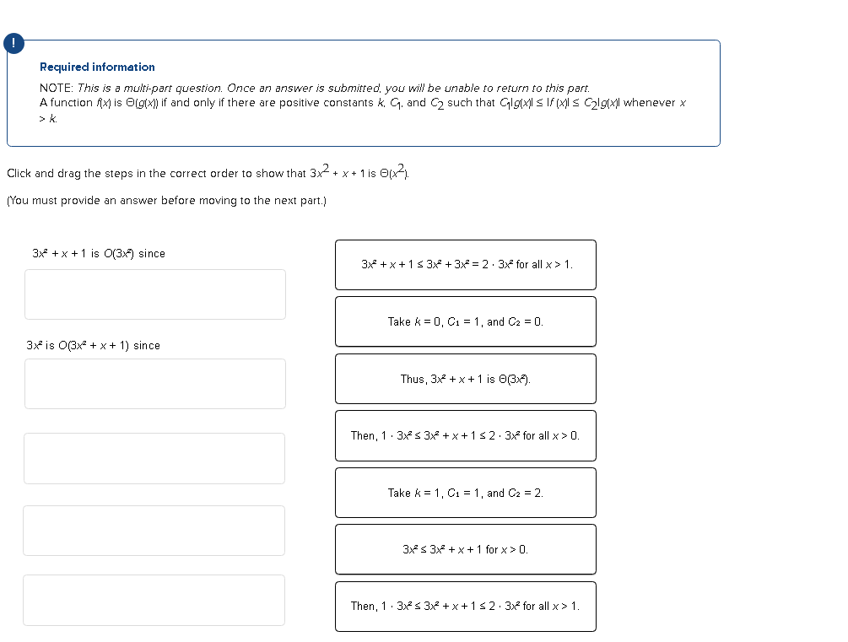This screenshot has height=642, width=848.
Task: Click the NOTE multi-part question text
Action: tap(315, 88)
